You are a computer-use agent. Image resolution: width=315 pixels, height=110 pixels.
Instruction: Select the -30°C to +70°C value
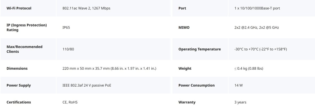click(261, 49)
